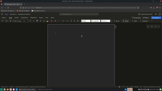Switch to the Referencias tab
This screenshot has height=91, width=162.
point(33,18)
